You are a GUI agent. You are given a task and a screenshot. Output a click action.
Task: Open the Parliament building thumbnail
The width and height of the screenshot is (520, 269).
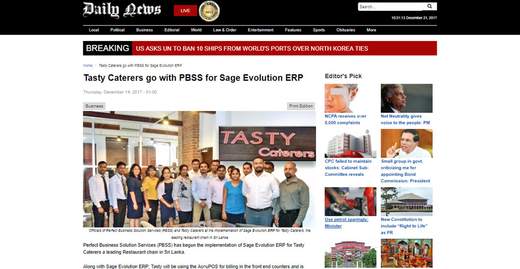[407, 202]
